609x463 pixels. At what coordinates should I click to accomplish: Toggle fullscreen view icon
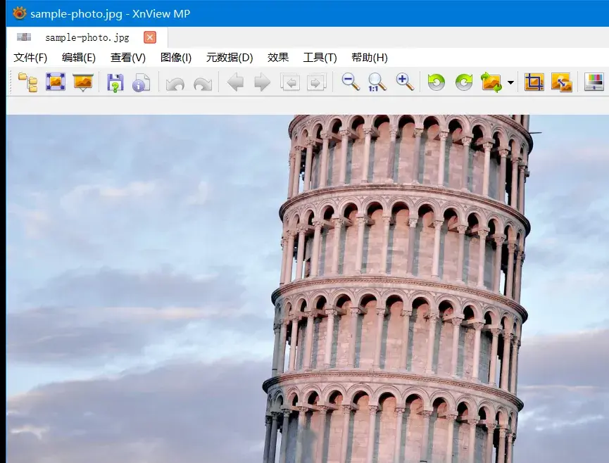(56, 82)
